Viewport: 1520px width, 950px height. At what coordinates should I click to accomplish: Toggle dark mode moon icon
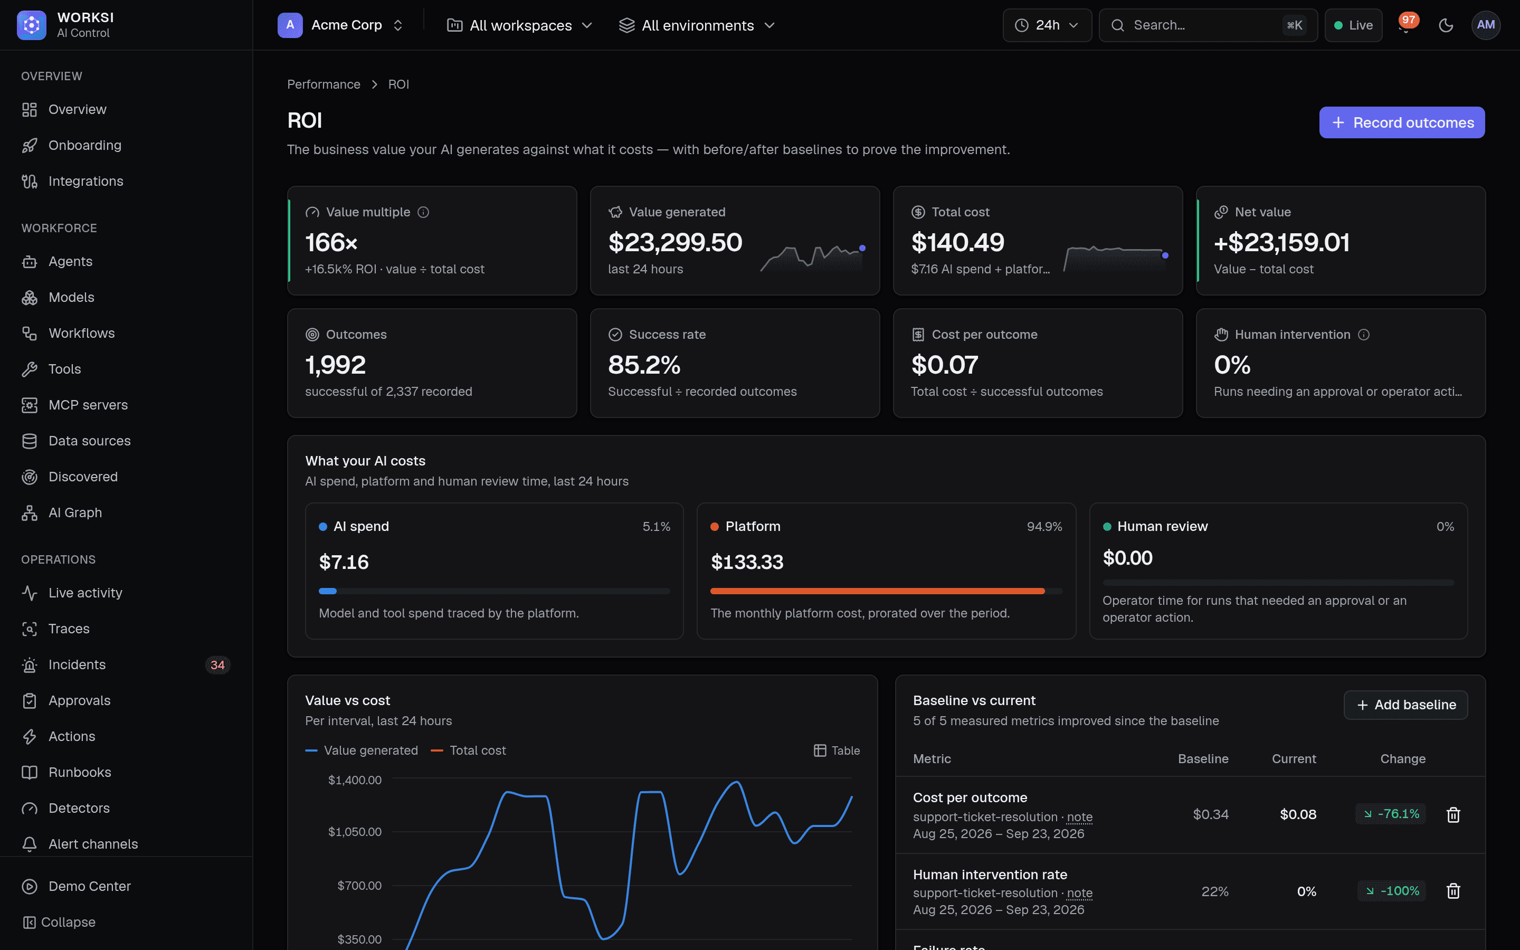click(1446, 25)
